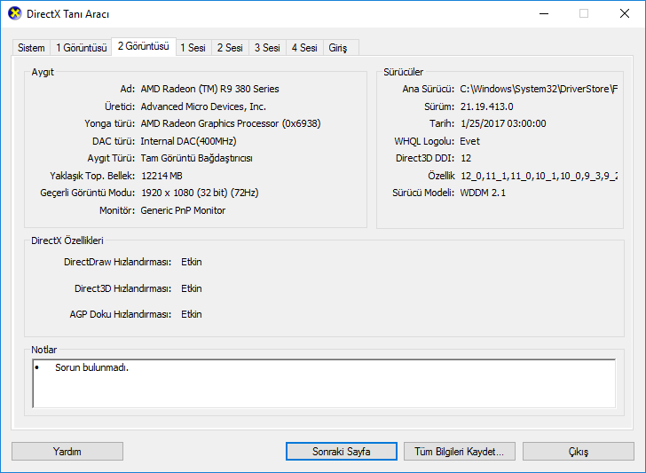The height and width of the screenshot is (473, 646).
Task: Click the Tam Görüntü Bağdaştırıcısı value
Action: (196, 158)
